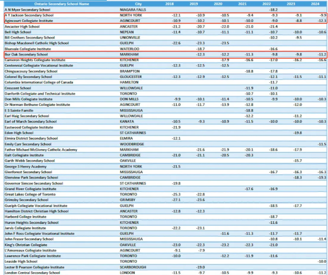The width and height of the screenshot is (328, 275).
Task: Select E S Sainte Famille name cell
Action: [19, 110]
